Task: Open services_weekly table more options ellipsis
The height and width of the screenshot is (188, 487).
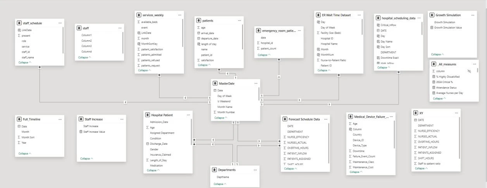Action: pos(179,15)
